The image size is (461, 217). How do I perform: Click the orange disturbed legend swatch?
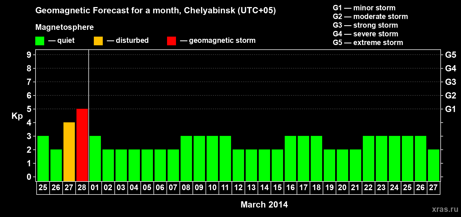coord(98,41)
